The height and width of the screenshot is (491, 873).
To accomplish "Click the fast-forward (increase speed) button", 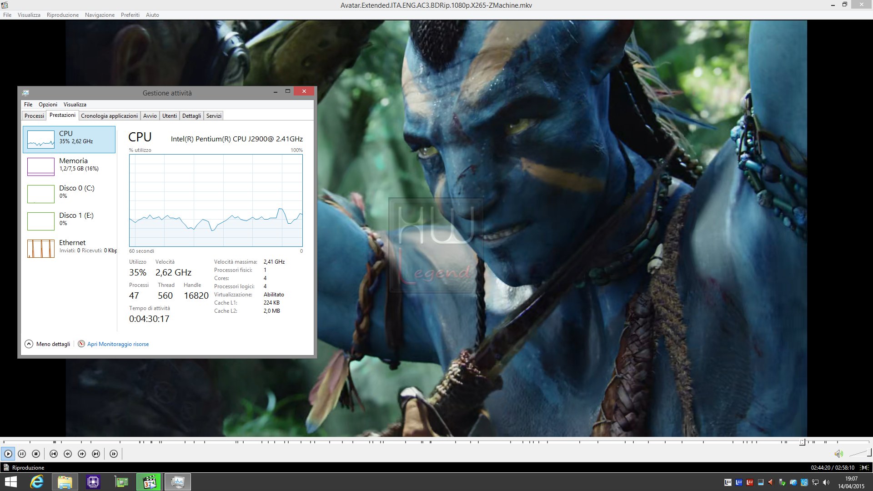I will coord(82,454).
